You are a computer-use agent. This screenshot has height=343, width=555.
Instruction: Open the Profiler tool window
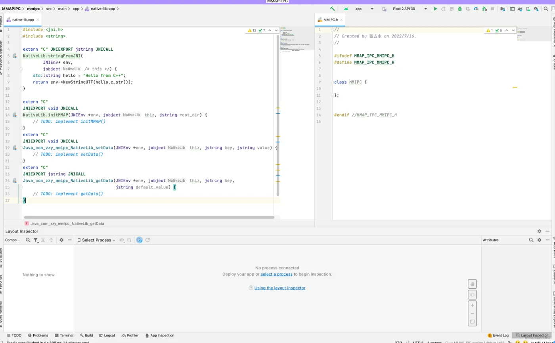(x=130, y=335)
